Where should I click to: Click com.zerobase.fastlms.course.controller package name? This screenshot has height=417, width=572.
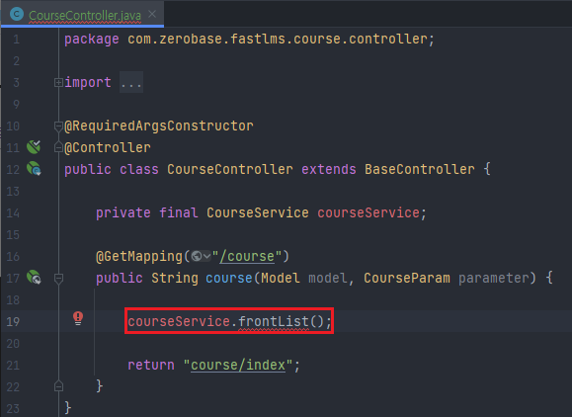pos(278,40)
